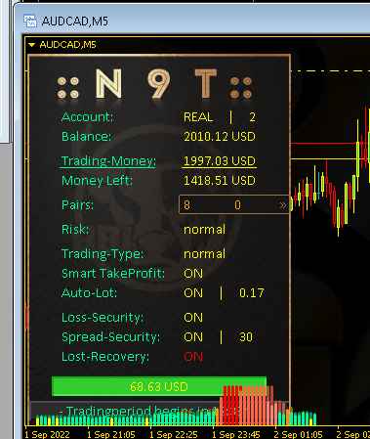This screenshot has width=370, height=439.
Task: Open the Pairs field showing 8 and 0
Action: click(233, 204)
